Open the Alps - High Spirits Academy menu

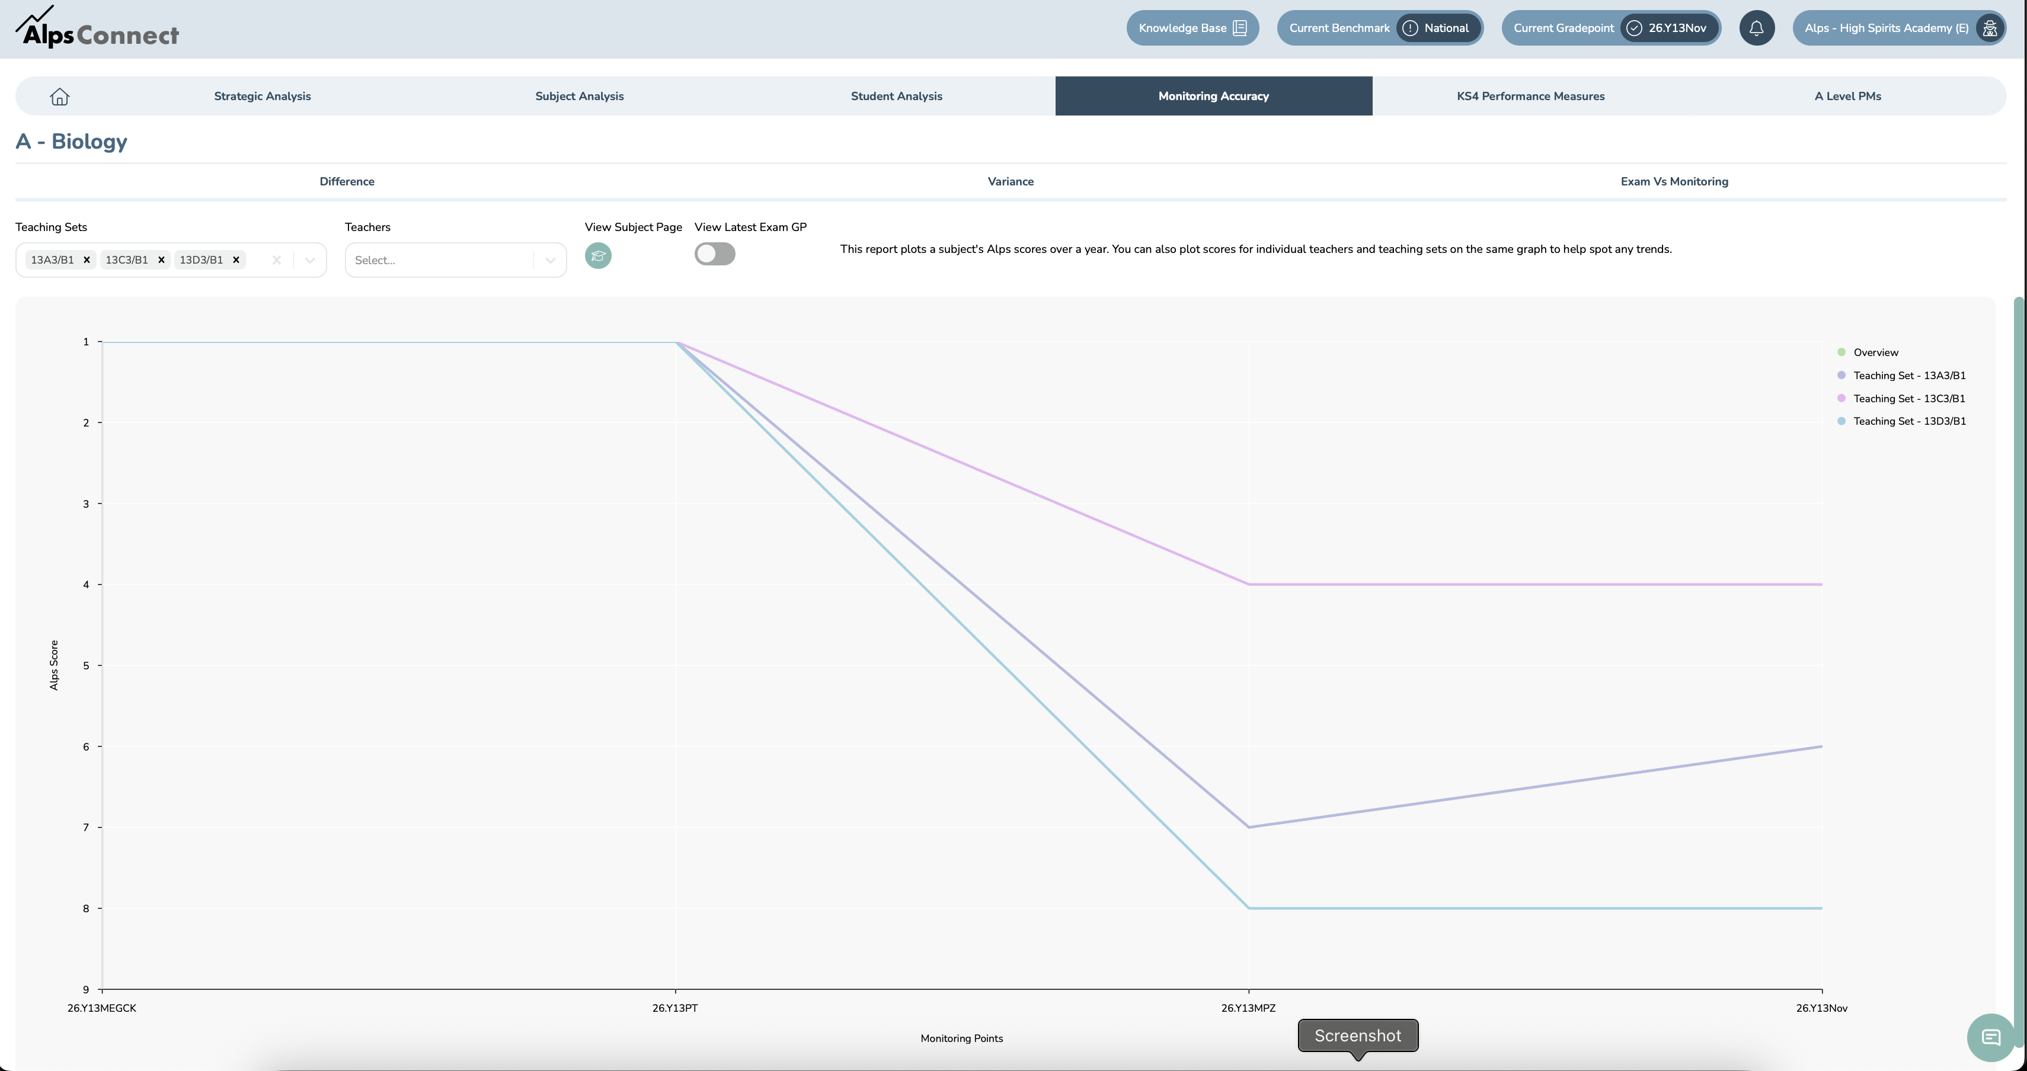[1900, 28]
